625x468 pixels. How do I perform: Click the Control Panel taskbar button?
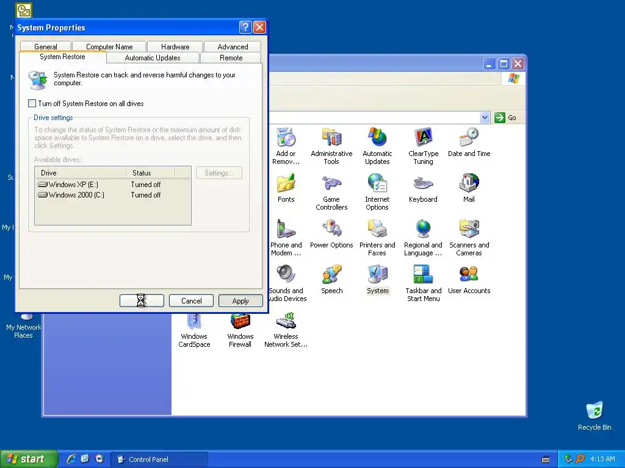click(x=159, y=459)
